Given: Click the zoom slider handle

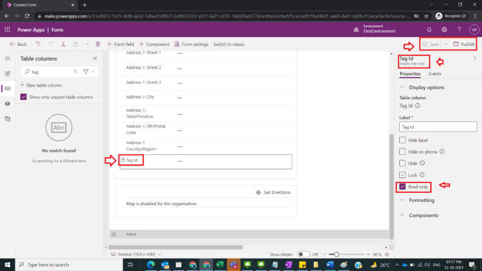Looking at the screenshot, I should (336, 255).
